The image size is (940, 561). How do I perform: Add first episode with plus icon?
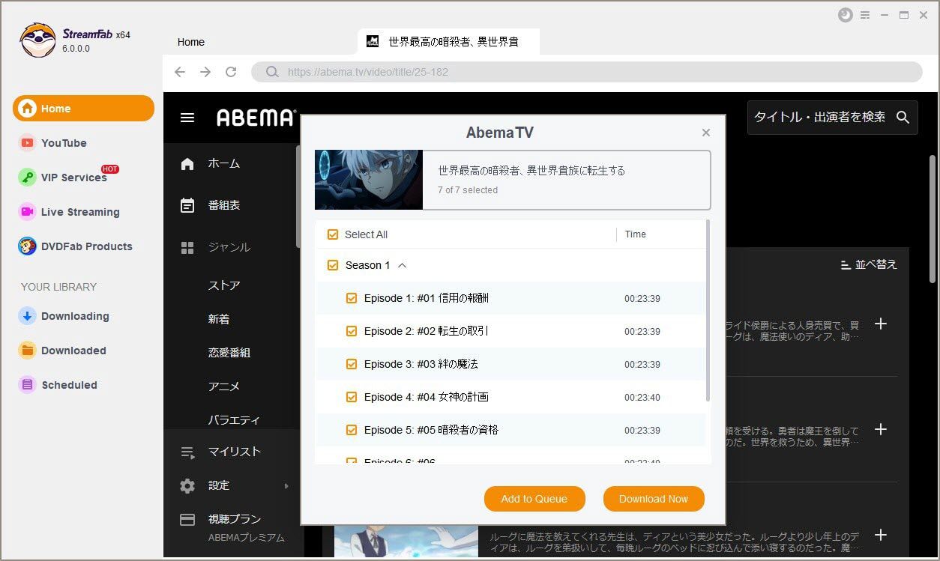tap(881, 324)
